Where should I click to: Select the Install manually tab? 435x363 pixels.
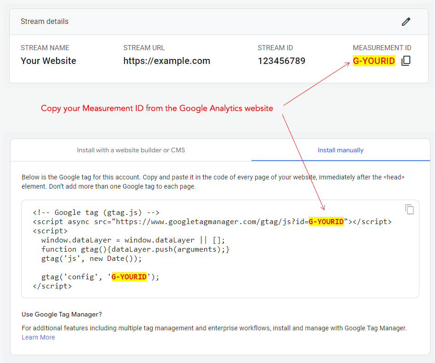click(x=340, y=150)
